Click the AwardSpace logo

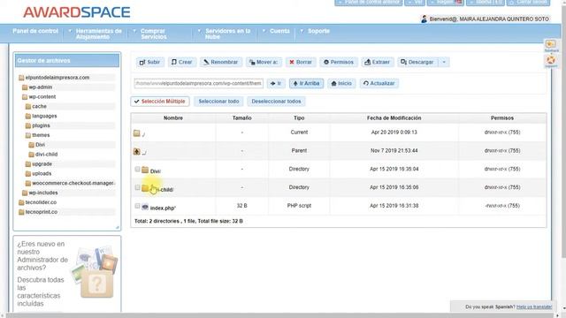(x=77, y=12)
